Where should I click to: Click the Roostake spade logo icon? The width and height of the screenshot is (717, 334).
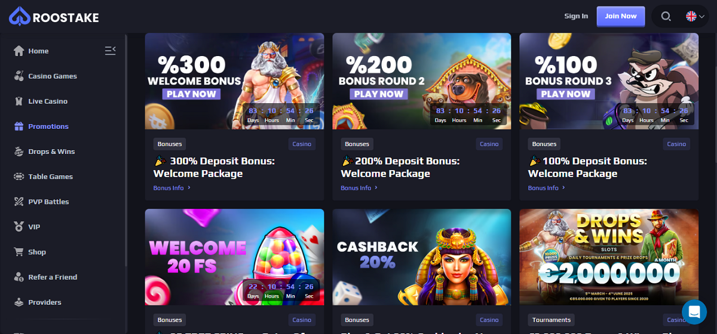pos(20,17)
